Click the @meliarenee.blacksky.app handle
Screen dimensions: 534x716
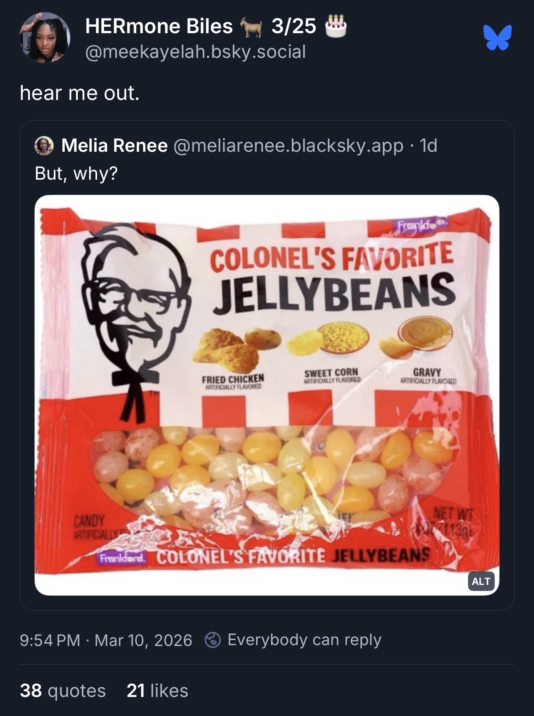pos(288,146)
